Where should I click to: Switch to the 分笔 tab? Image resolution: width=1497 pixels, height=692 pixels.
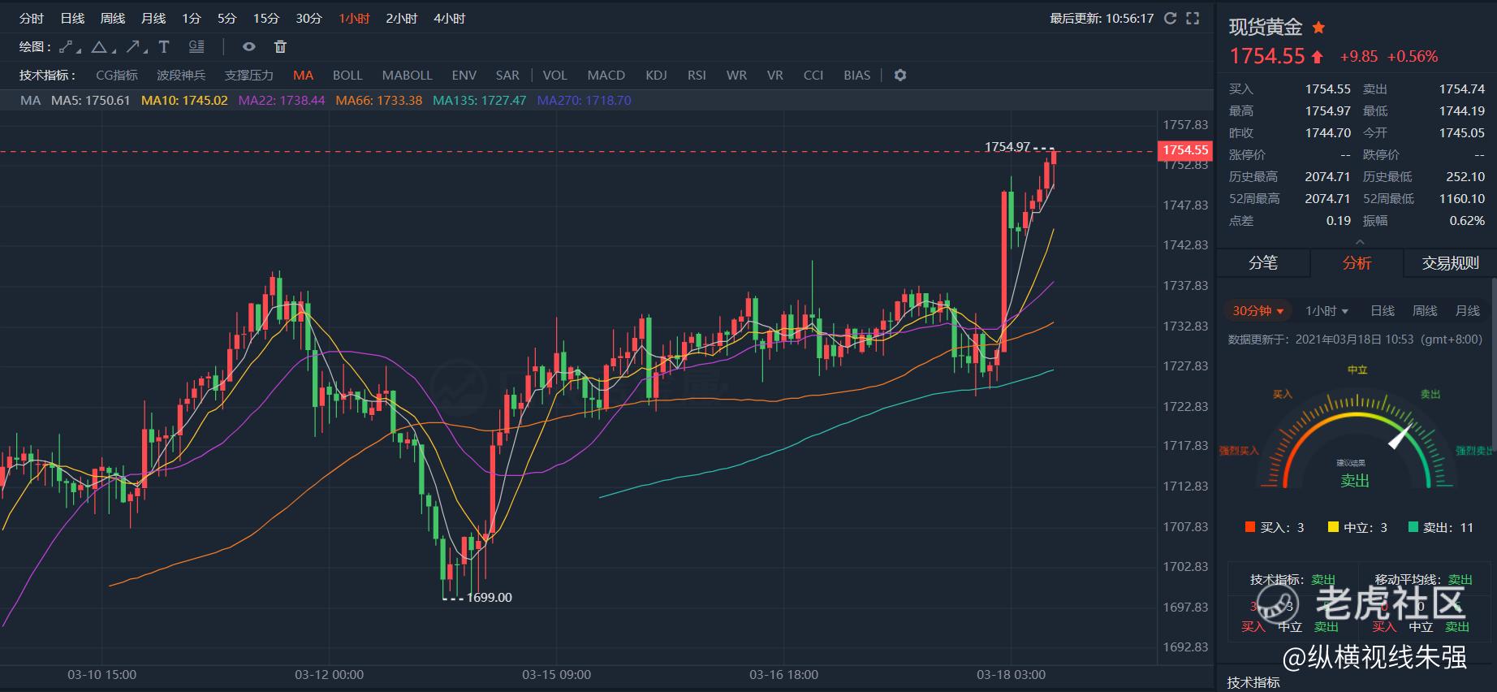(x=1263, y=263)
